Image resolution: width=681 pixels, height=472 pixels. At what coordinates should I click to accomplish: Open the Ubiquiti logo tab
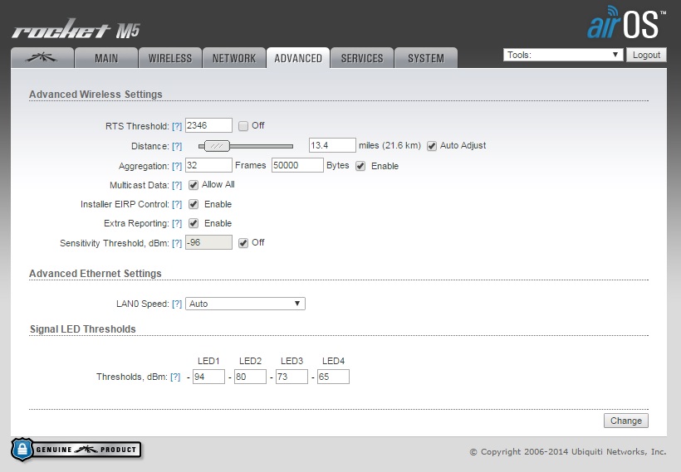[42, 58]
